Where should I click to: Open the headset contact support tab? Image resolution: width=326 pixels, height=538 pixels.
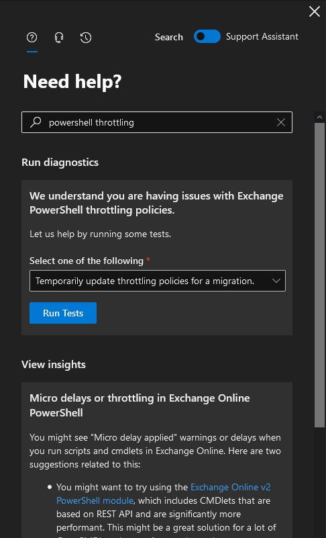coord(59,38)
